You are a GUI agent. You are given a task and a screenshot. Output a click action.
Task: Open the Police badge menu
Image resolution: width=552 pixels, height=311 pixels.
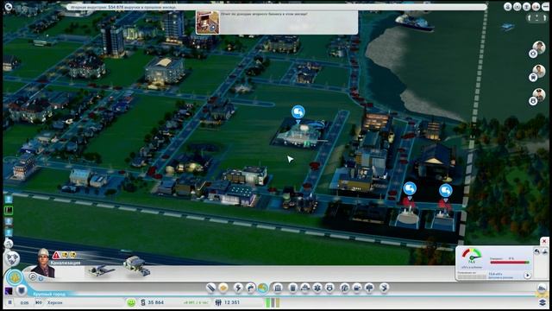coord(329,288)
